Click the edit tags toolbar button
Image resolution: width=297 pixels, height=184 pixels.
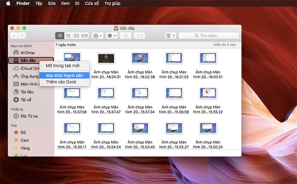pos(140,36)
